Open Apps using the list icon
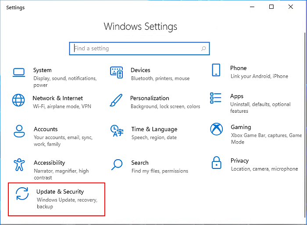This screenshot has height=225, width=307. (x=216, y=98)
